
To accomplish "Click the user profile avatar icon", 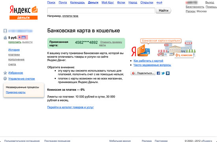I will pyautogui.click(x=5, y=31).
